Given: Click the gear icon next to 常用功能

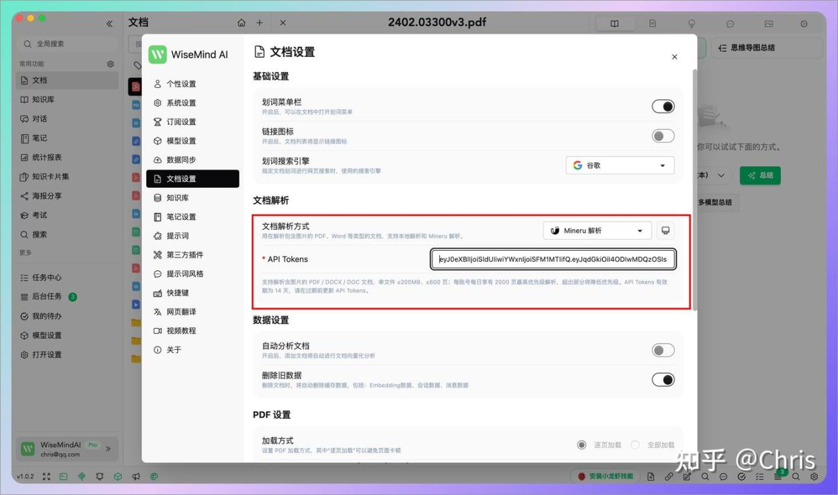Looking at the screenshot, I should (111, 64).
